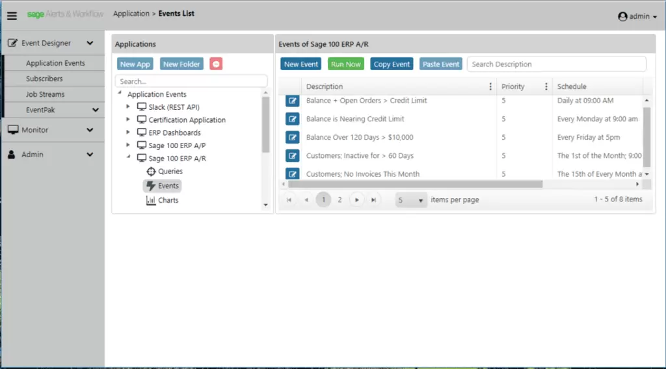Open Job Streams in the sidebar
Viewport: 666px width, 369px height.
(x=45, y=95)
